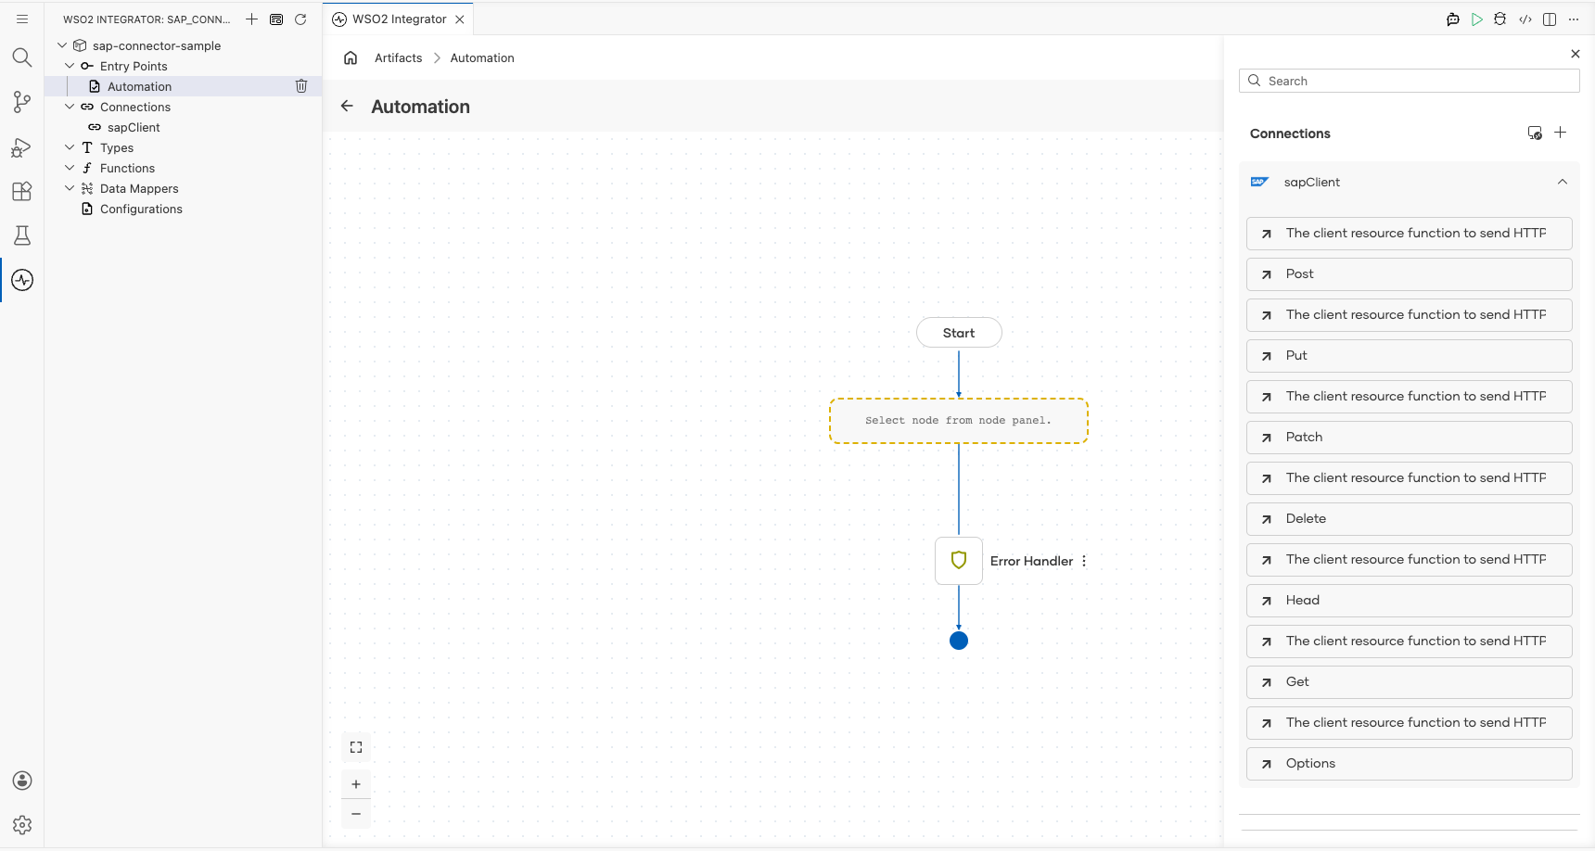Zoom in on the diagram canvas
This screenshot has width=1595, height=851.
coord(356,784)
